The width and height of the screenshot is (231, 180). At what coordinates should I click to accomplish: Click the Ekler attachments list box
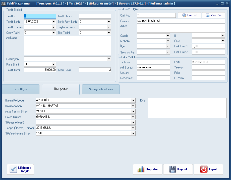pos(187,108)
